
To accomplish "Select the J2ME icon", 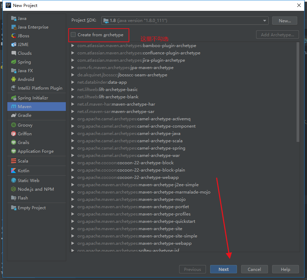I will [14, 45].
